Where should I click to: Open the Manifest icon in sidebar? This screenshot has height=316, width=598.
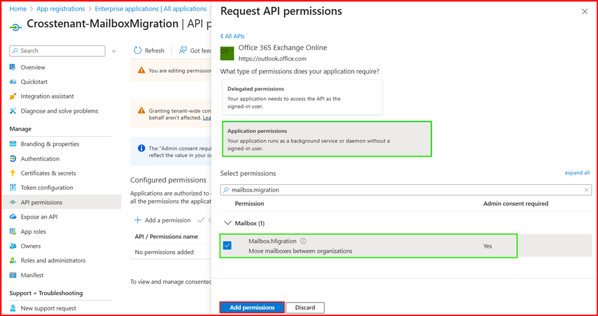[x=13, y=275]
